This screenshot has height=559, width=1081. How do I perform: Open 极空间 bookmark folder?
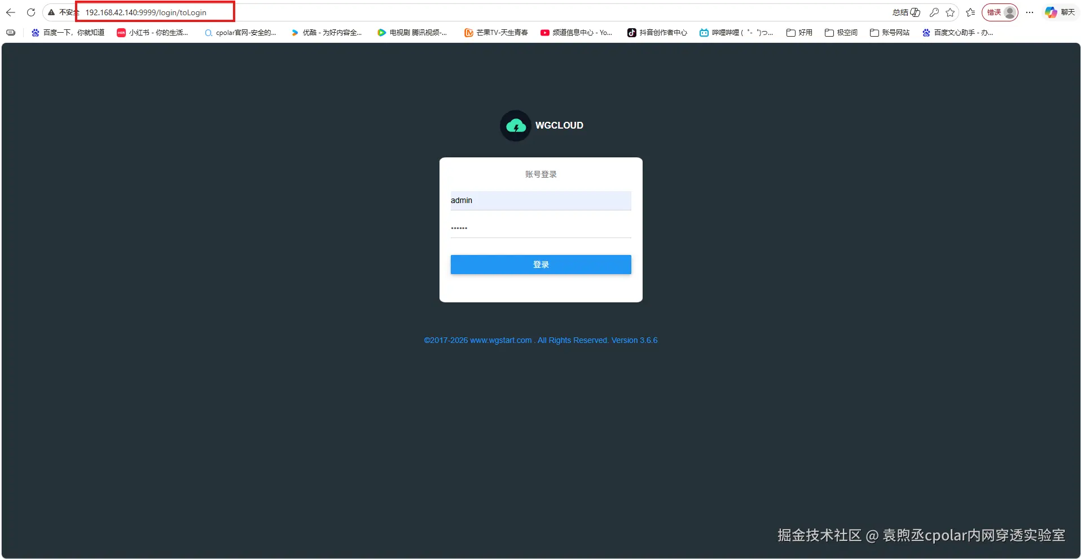click(841, 33)
